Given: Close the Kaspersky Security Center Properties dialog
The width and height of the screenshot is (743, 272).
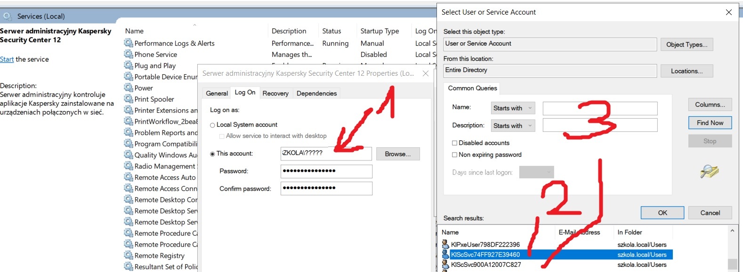Looking at the screenshot, I should click(x=426, y=73).
